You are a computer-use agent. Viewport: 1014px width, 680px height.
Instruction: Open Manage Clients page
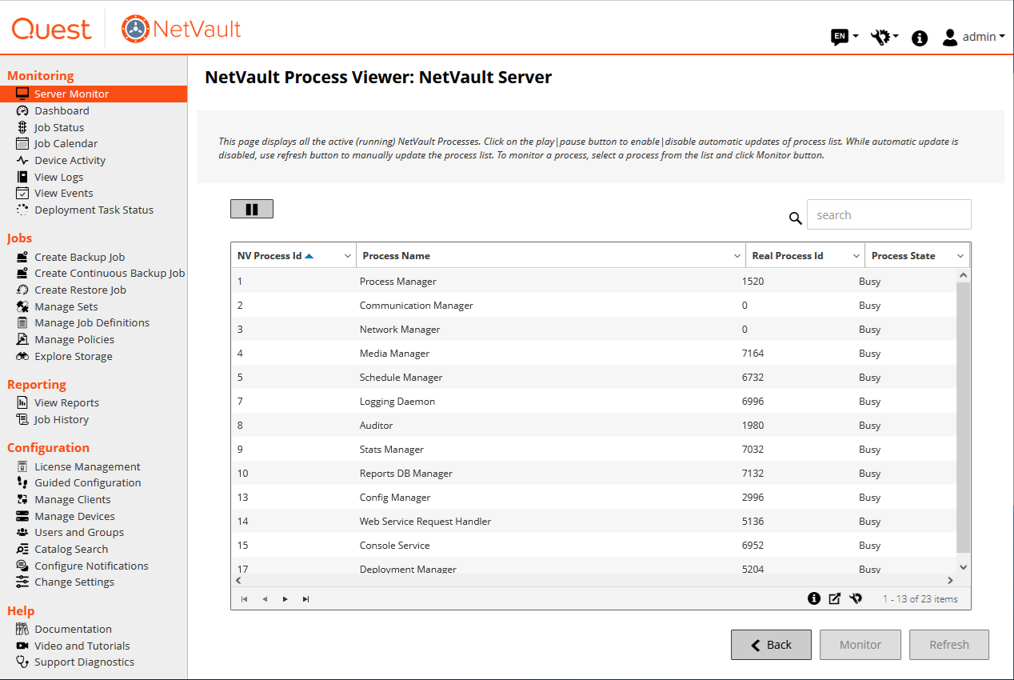pyautogui.click(x=73, y=499)
